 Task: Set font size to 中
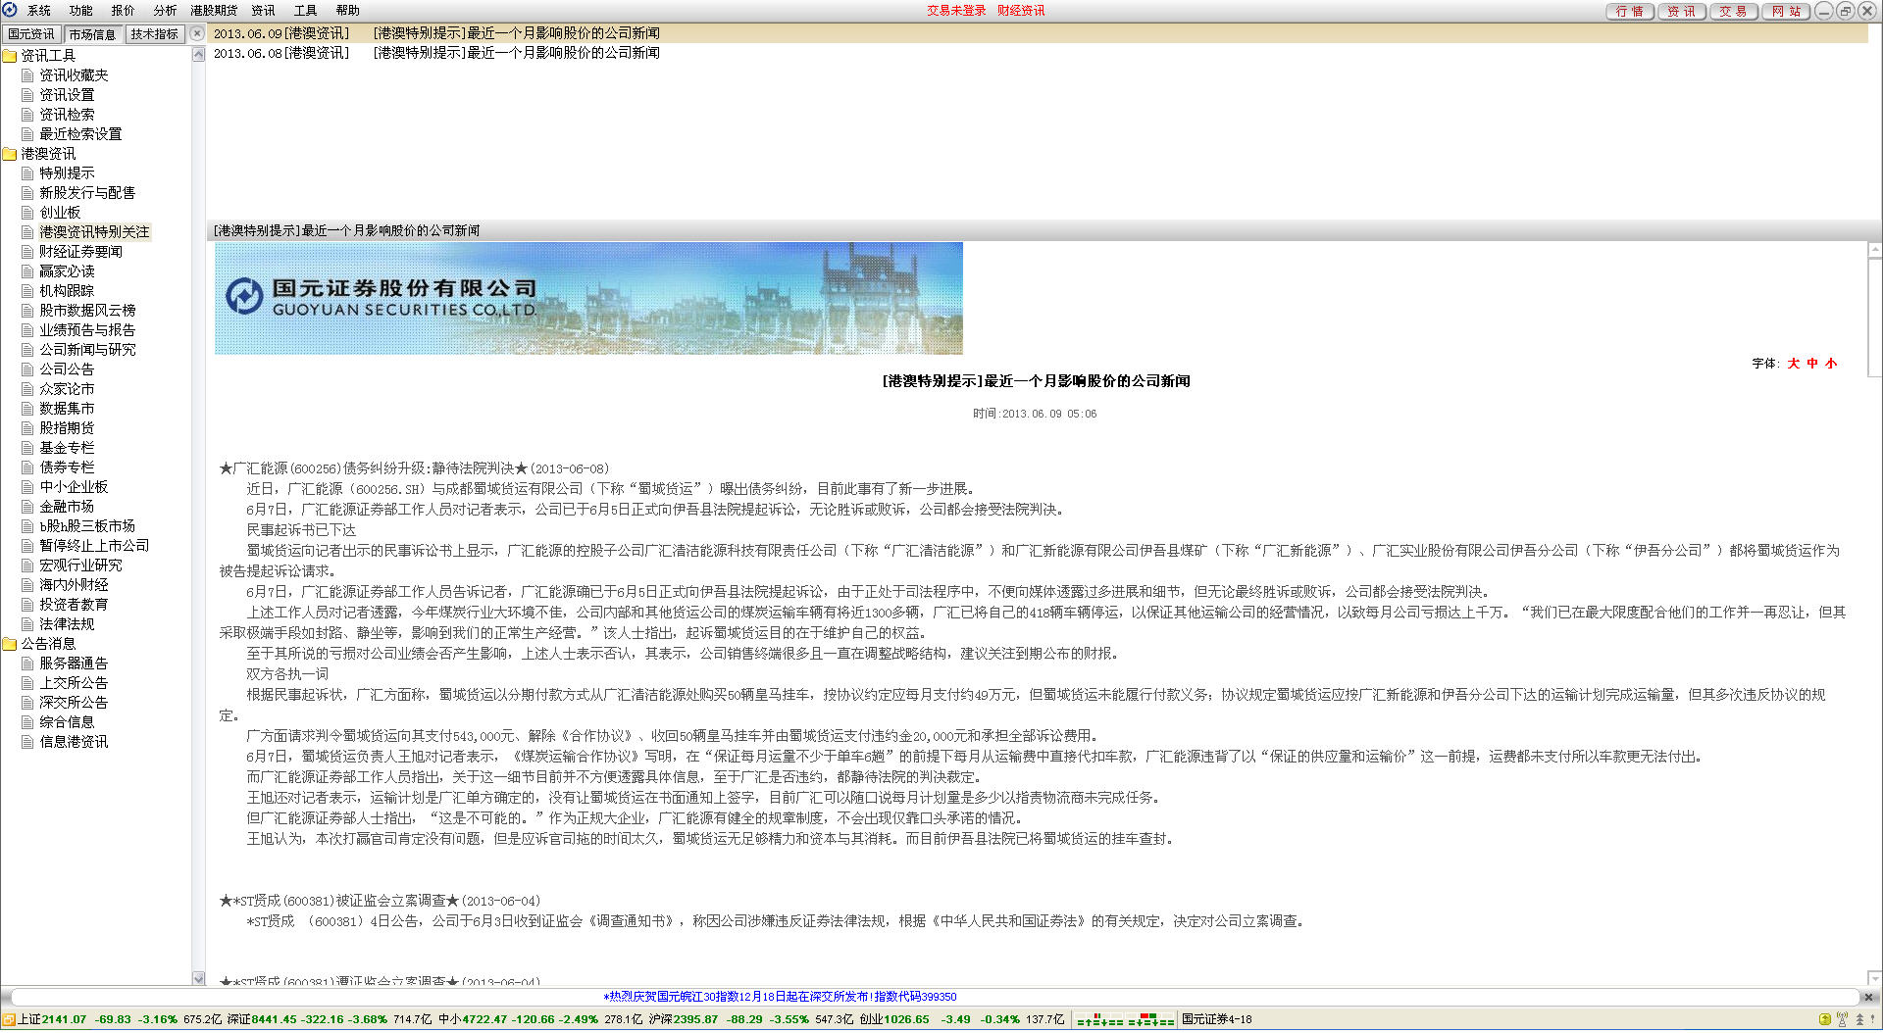(1812, 364)
